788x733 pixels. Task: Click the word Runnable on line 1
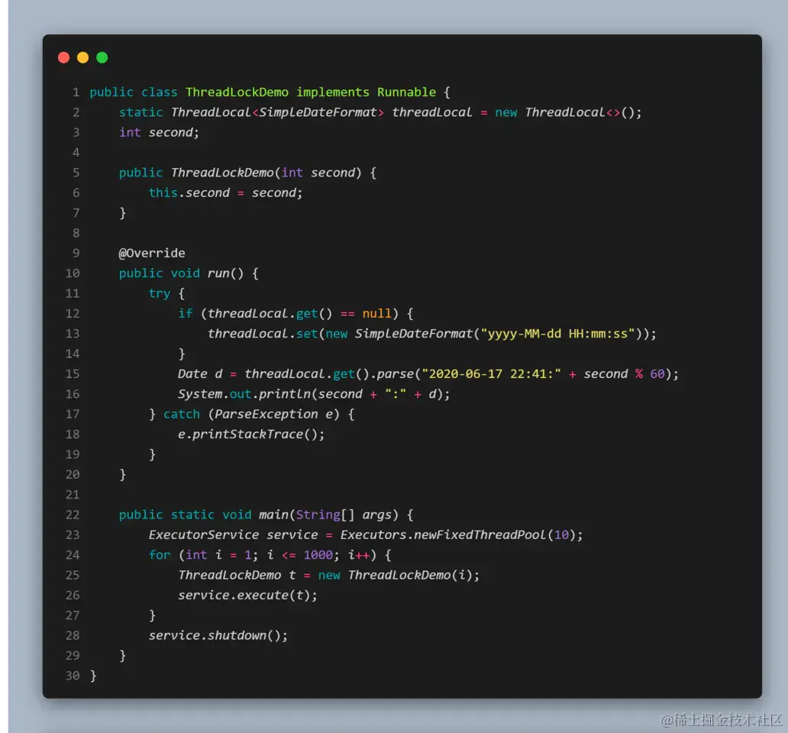coord(406,92)
